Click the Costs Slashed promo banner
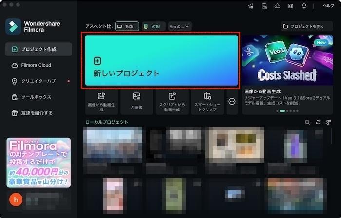341x218 pixels. click(287, 60)
